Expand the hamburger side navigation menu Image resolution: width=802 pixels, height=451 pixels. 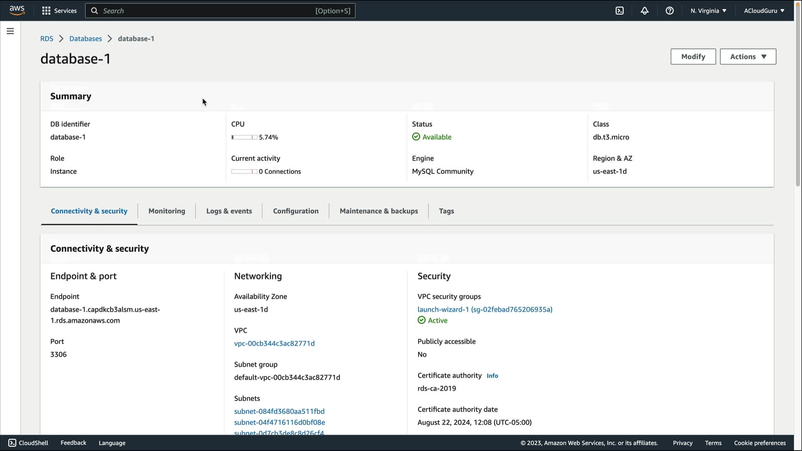[x=10, y=31]
